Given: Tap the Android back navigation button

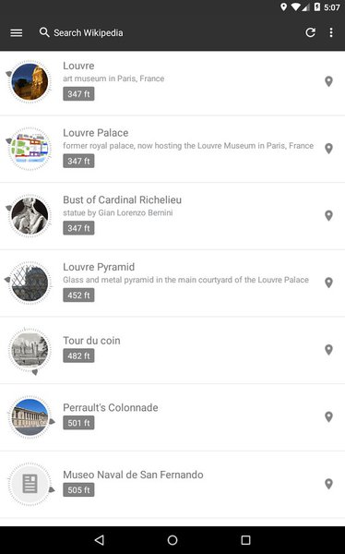Looking at the screenshot, I should pyautogui.click(x=100, y=540).
